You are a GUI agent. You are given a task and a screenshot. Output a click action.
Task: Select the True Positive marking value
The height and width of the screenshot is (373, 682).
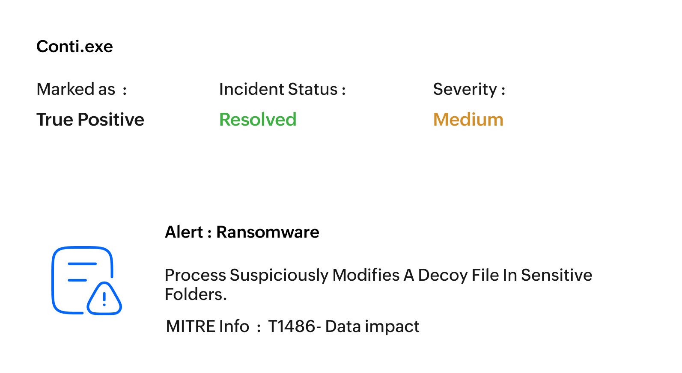90,120
